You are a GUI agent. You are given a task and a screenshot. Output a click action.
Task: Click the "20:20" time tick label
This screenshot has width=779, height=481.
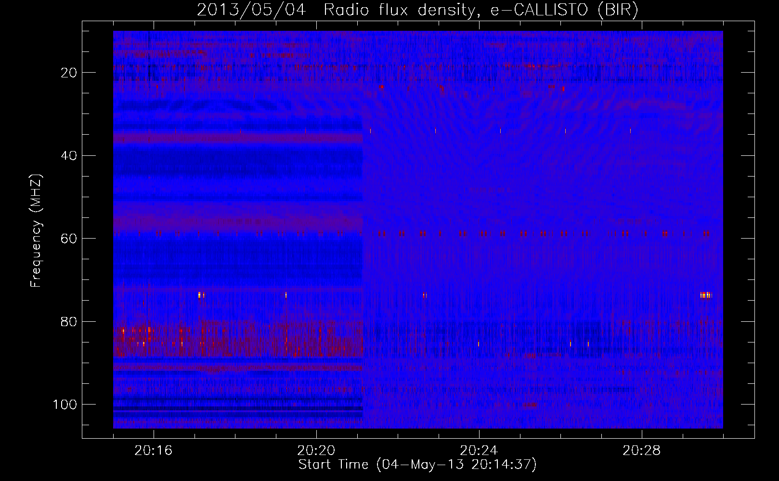pos(316,451)
